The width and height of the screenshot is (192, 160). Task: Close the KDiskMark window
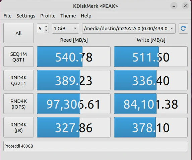(x=185, y=6)
